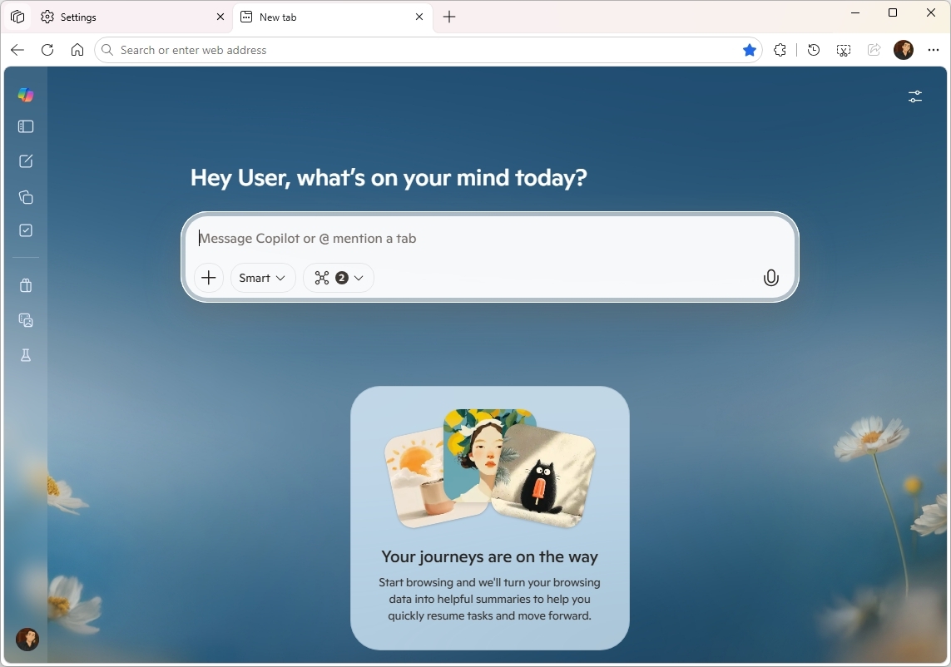Open a new tab with the plus button

(x=449, y=17)
